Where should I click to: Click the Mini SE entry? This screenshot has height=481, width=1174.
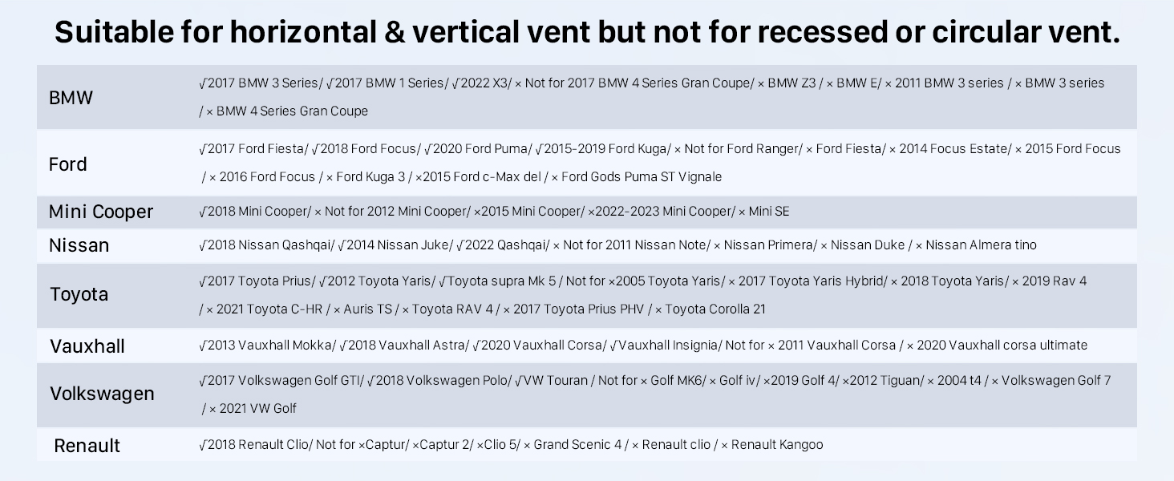tap(768, 212)
